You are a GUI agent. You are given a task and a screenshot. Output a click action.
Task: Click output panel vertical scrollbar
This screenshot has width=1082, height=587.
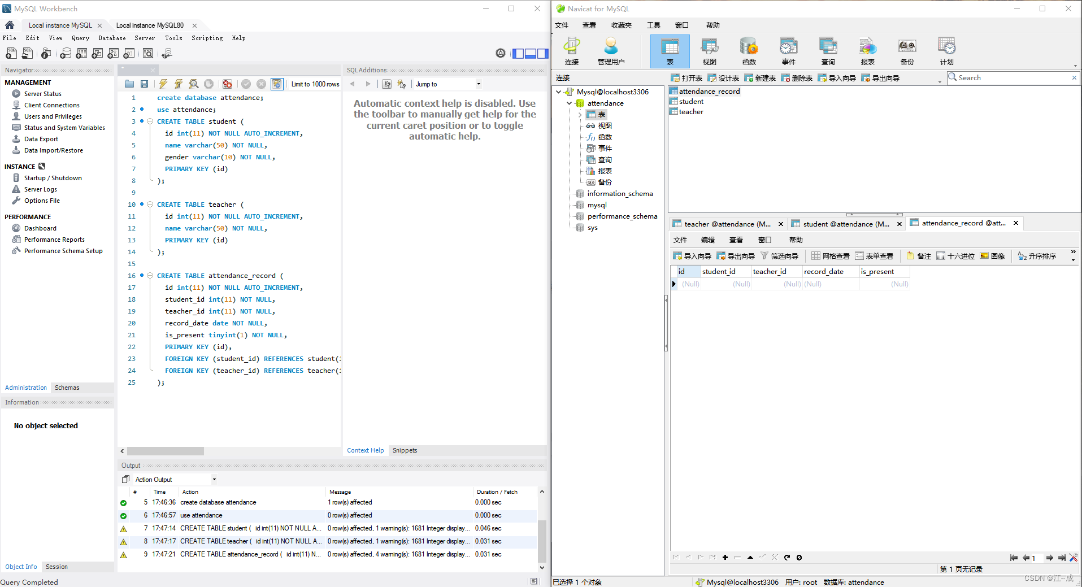541,541
